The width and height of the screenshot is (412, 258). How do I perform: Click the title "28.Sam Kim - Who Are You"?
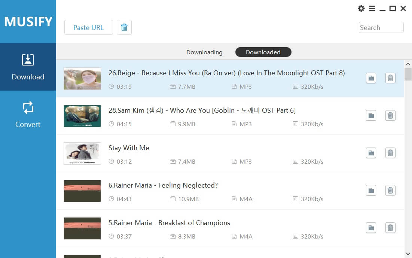pyautogui.click(x=202, y=110)
